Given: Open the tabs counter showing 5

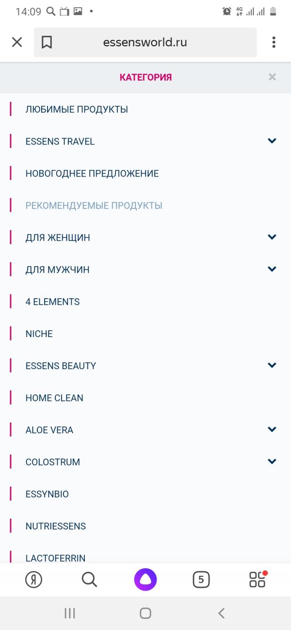Looking at the screenshot, I should [x=201, y=580].
